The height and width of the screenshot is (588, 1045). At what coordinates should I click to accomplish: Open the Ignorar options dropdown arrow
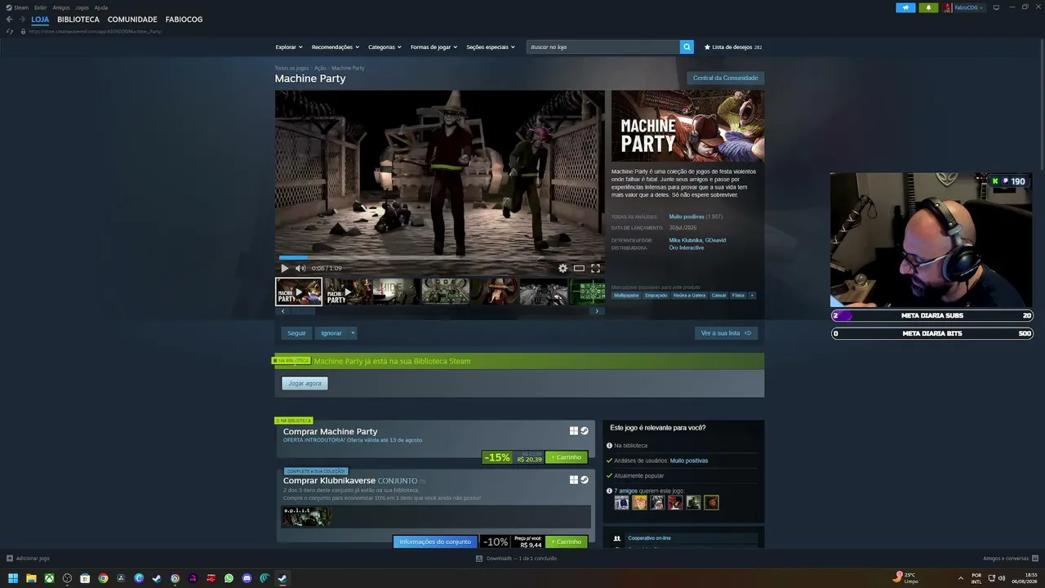point(353,333)
